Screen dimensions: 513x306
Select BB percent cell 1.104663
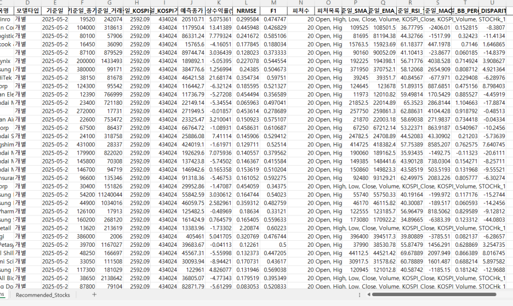tap(465, 103)
